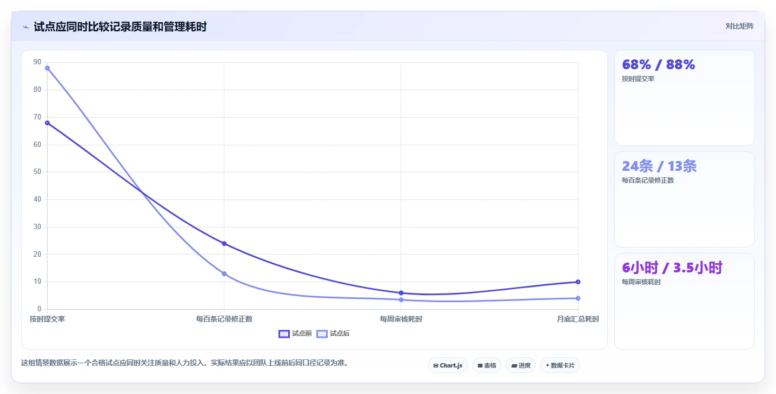Click the 24条 / 13条 stat value
This screenshot has width=776, height=394.
pos(659,166)
